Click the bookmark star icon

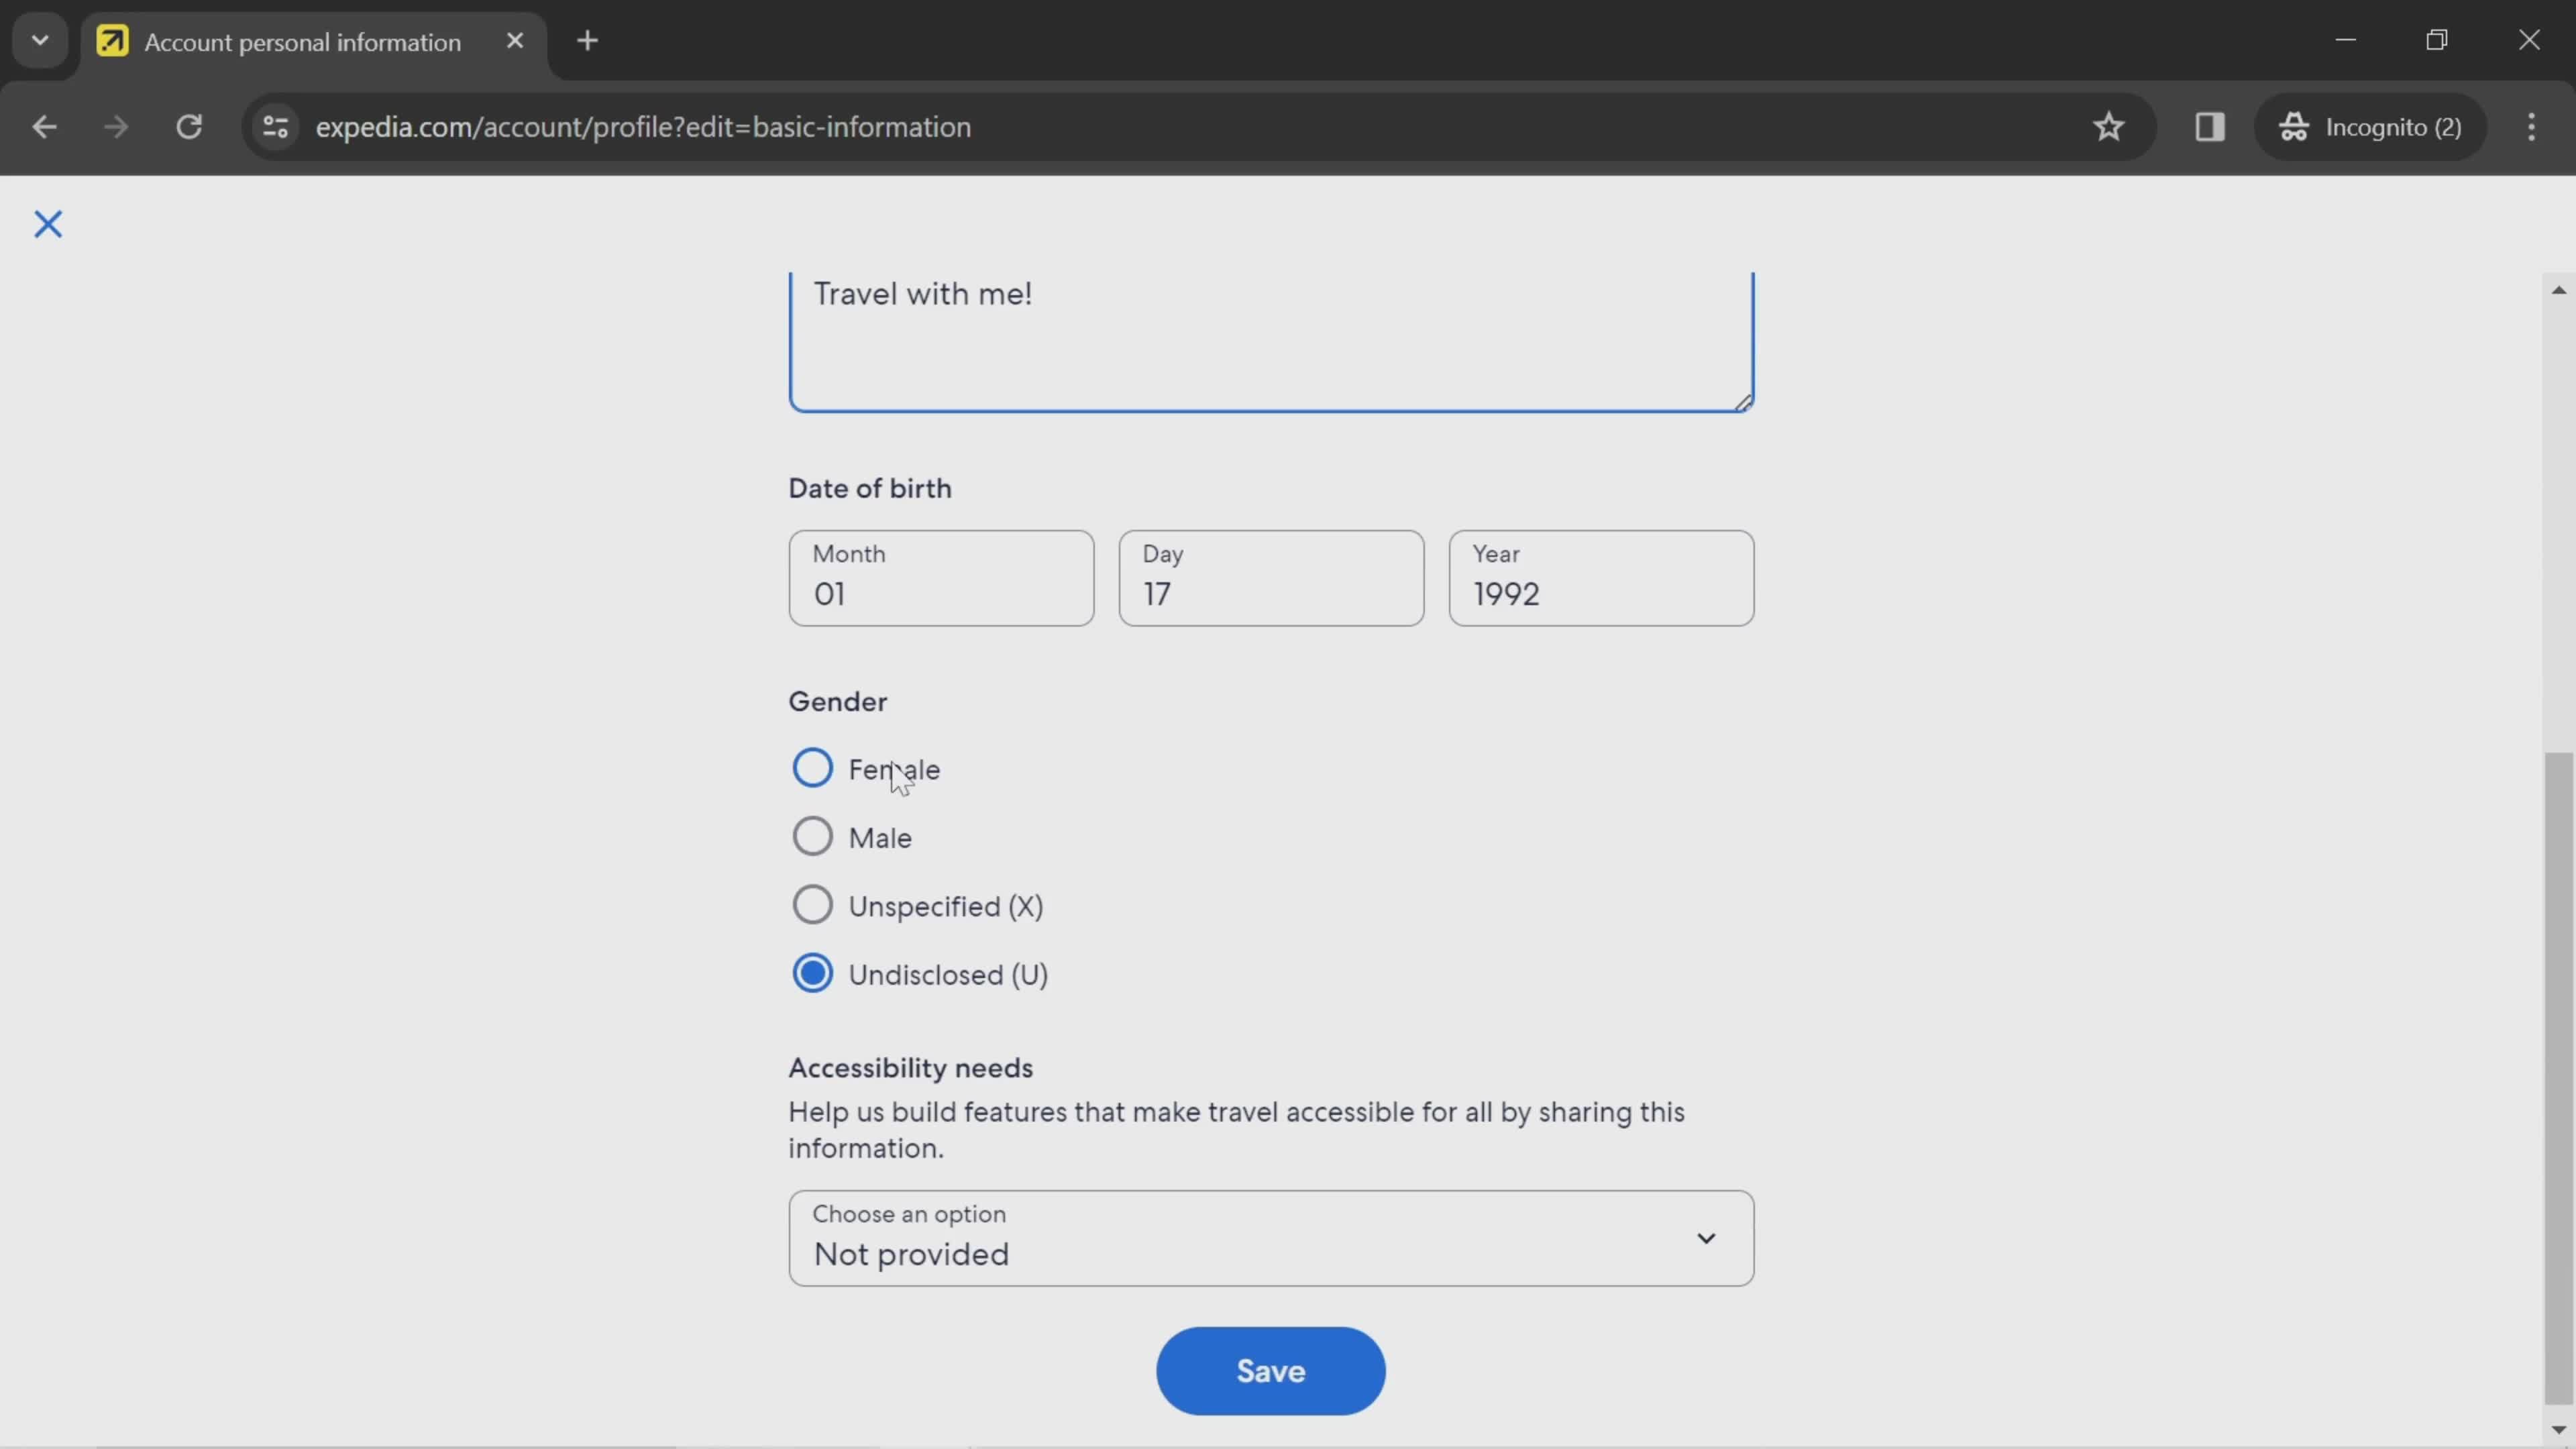click(x=2109, y=125)
